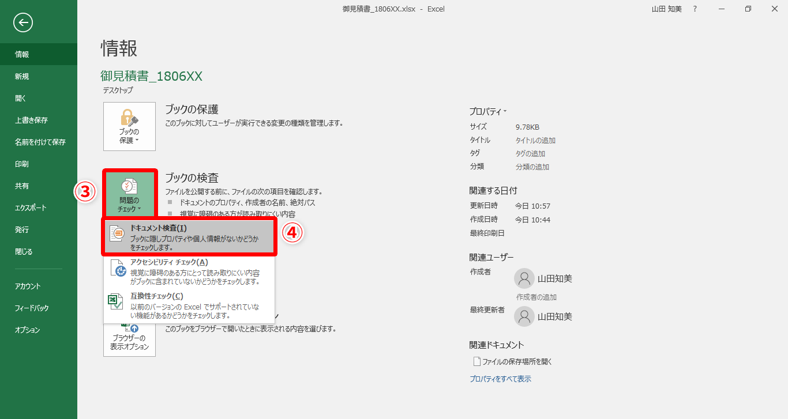Image resolution: width=788 pixels, height=419 pixels.
Task: Select アクセシビリティ チェック(A) menu entry text
Action: pyautogui.click(x=169, y=262)
